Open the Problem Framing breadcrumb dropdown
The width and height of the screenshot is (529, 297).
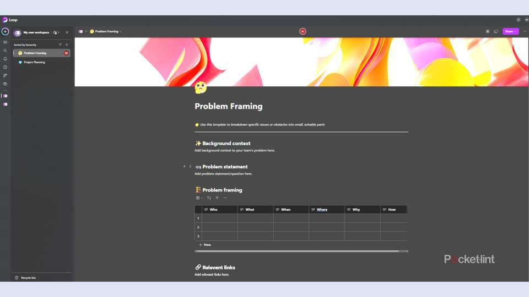pos(106,31)
